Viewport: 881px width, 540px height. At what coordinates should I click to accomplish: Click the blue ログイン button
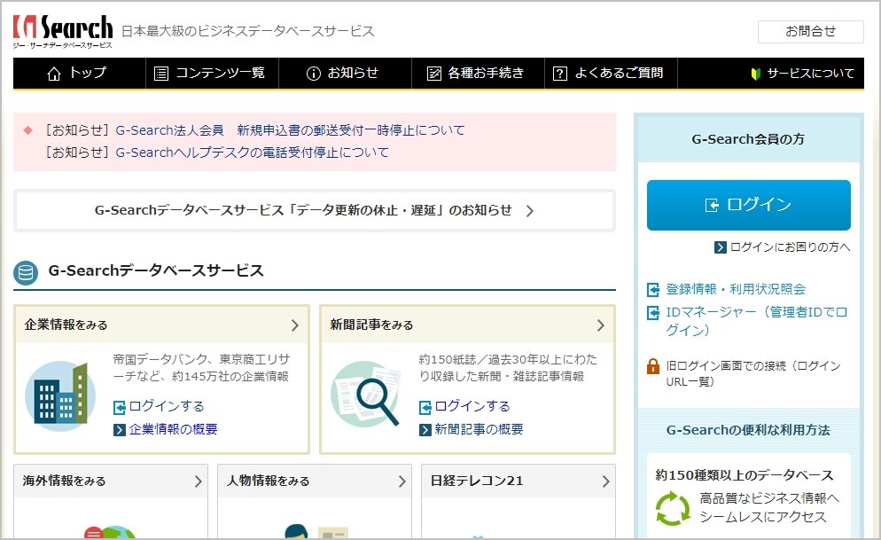point(748,205)
